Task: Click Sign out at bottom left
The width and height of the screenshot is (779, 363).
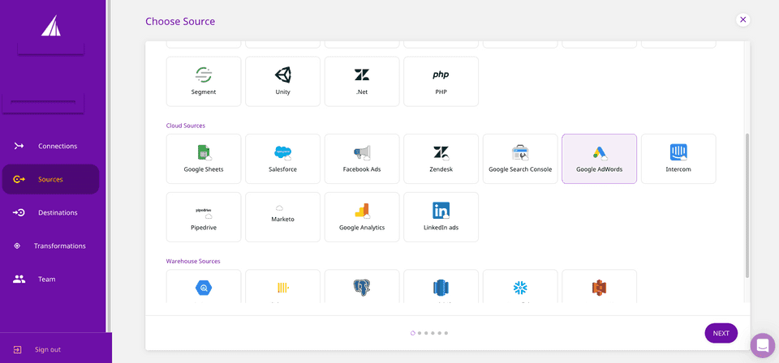Action: pyautogui.click(x=47, y=349)
